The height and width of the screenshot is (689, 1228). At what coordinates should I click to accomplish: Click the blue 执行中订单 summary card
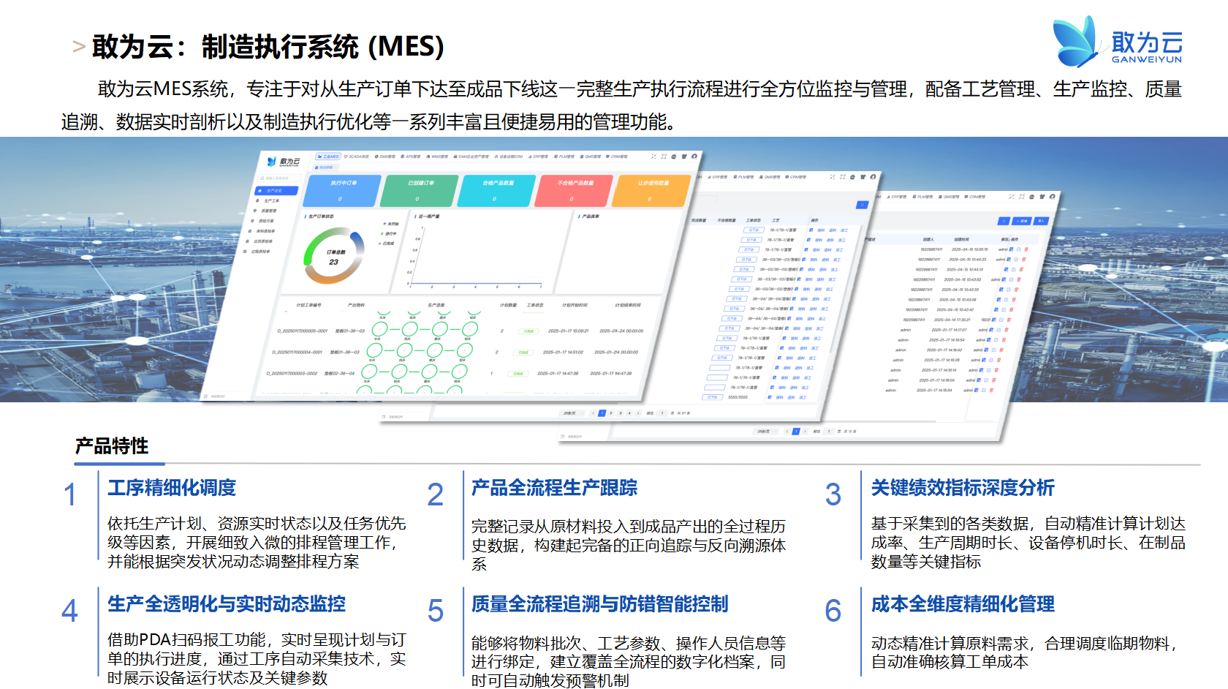pyautogui.click(x=342, y=190)
